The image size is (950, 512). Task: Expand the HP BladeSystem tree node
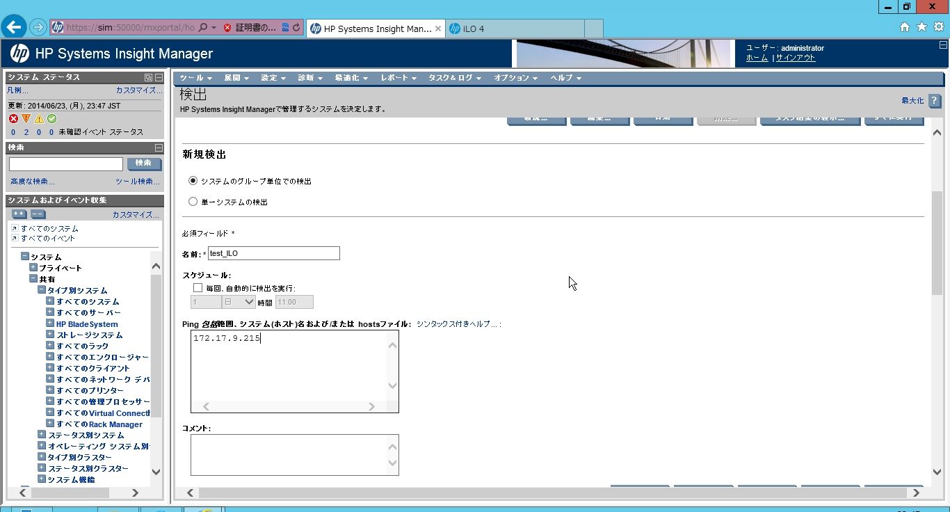click(50, 323)
